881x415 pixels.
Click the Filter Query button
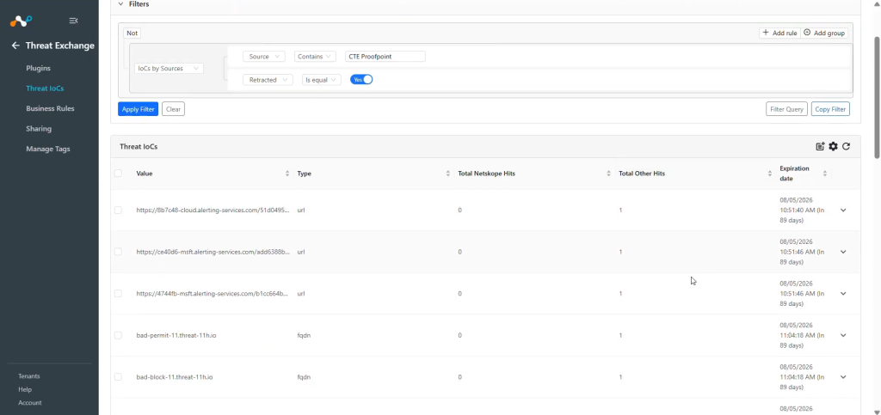click(786, 109)
